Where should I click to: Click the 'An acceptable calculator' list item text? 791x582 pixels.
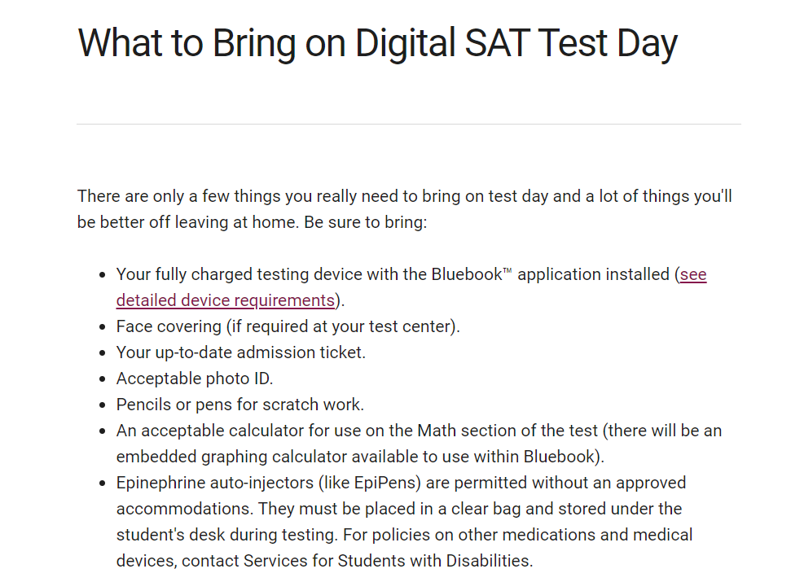[x=420, y=444]
